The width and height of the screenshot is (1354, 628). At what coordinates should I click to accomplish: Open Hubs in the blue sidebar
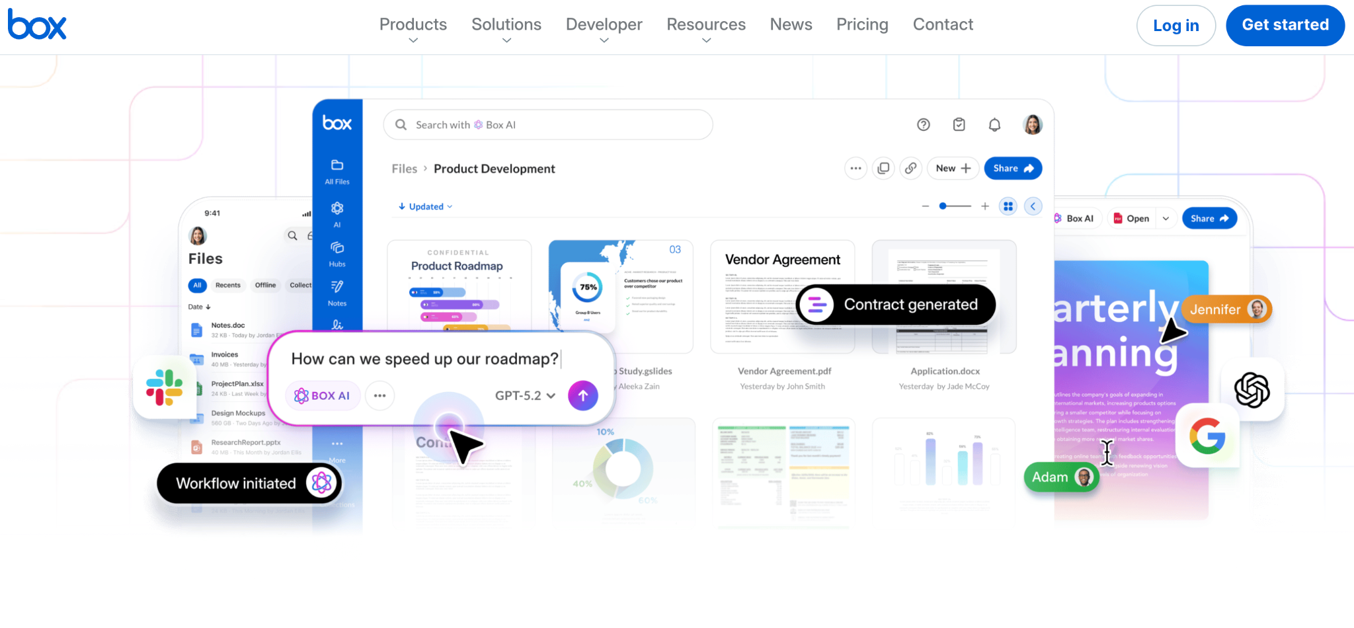coord(337,254)
